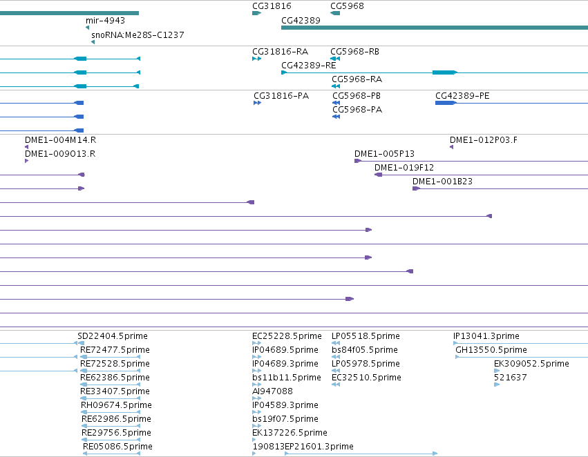Click the RE62386.5prime EST label
The height and width of the screenshot is (457, 588).
pos(115,378)
